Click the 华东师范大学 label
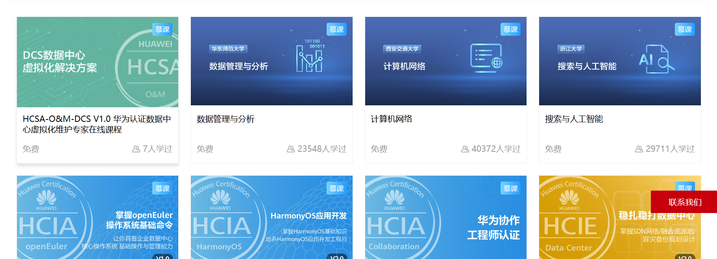This screenshot has height=259, width=717. click(228, 49)
